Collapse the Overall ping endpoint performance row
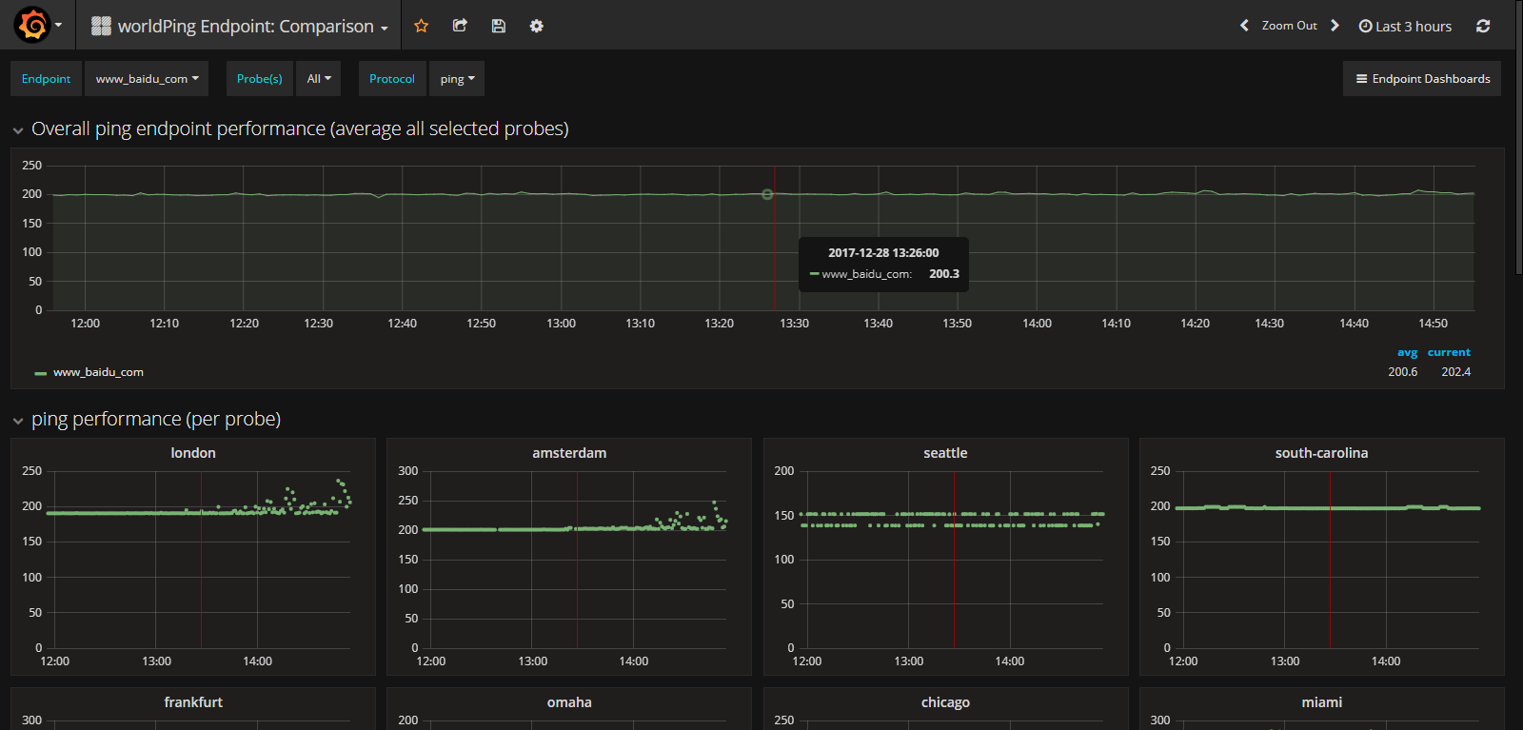The image size is (1523, 730). point(18,130)
